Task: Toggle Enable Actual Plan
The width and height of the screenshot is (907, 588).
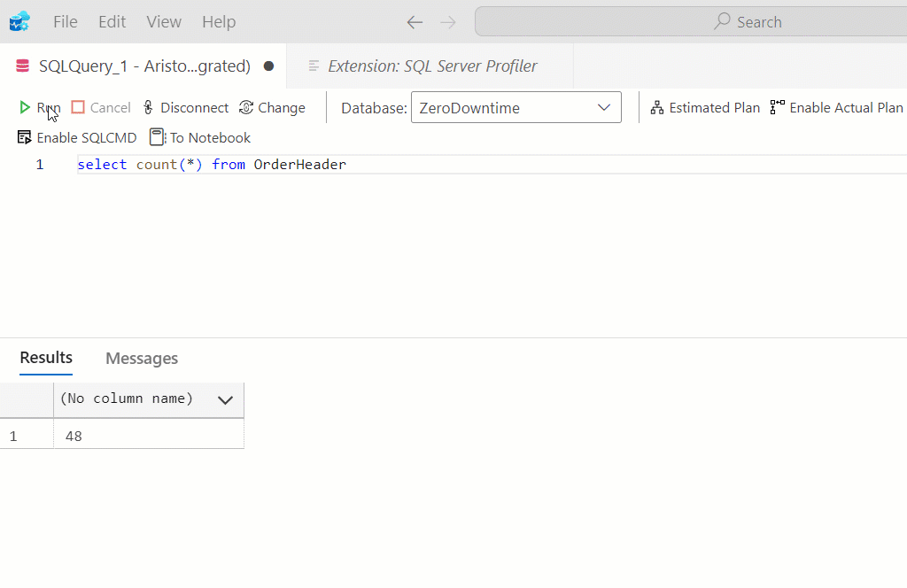Action: [x=836, y=108]
